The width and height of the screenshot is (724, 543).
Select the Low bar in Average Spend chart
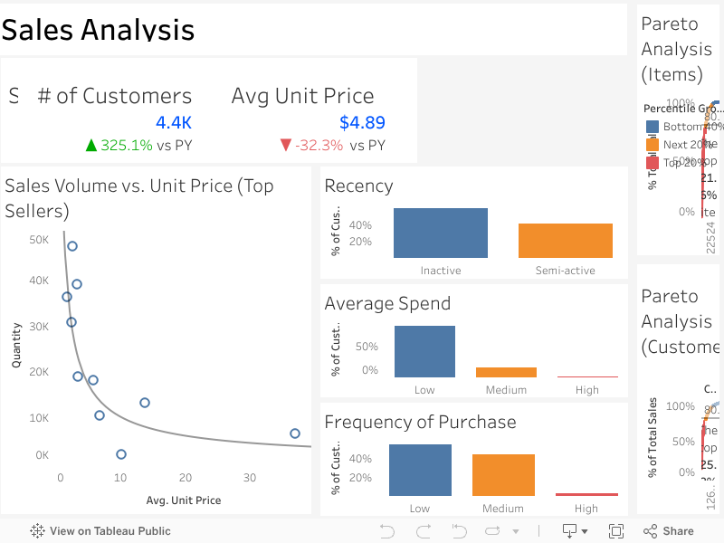(x=424, y=351)
